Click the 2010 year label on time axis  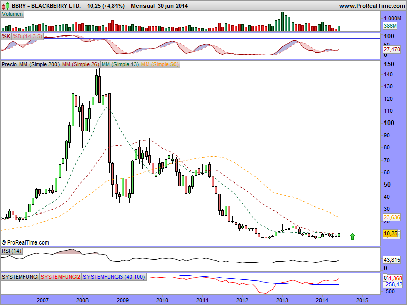click(162, 300)
